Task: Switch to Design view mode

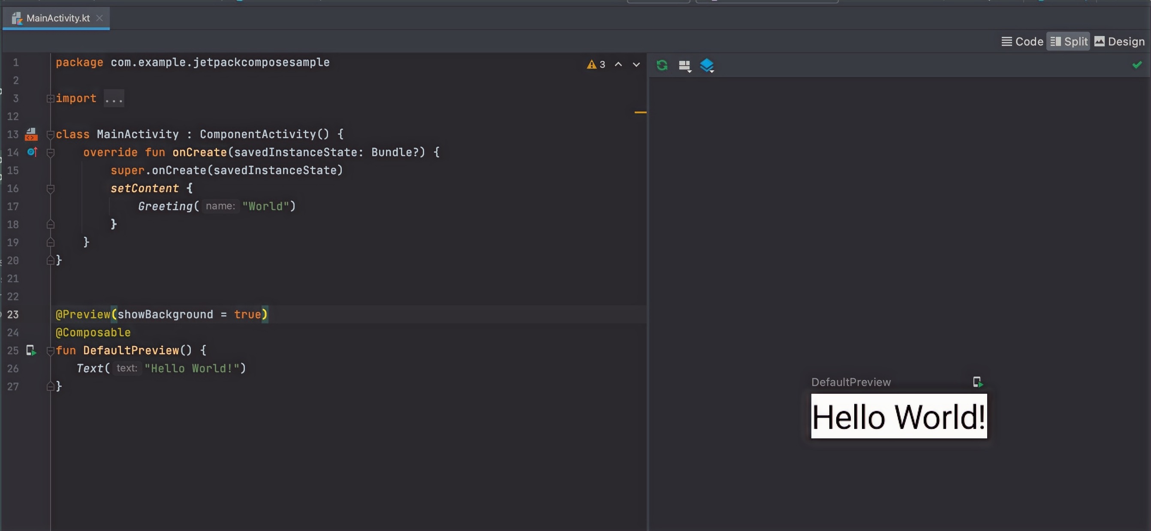Action: pyautogui.click(x=1119, y=42)
